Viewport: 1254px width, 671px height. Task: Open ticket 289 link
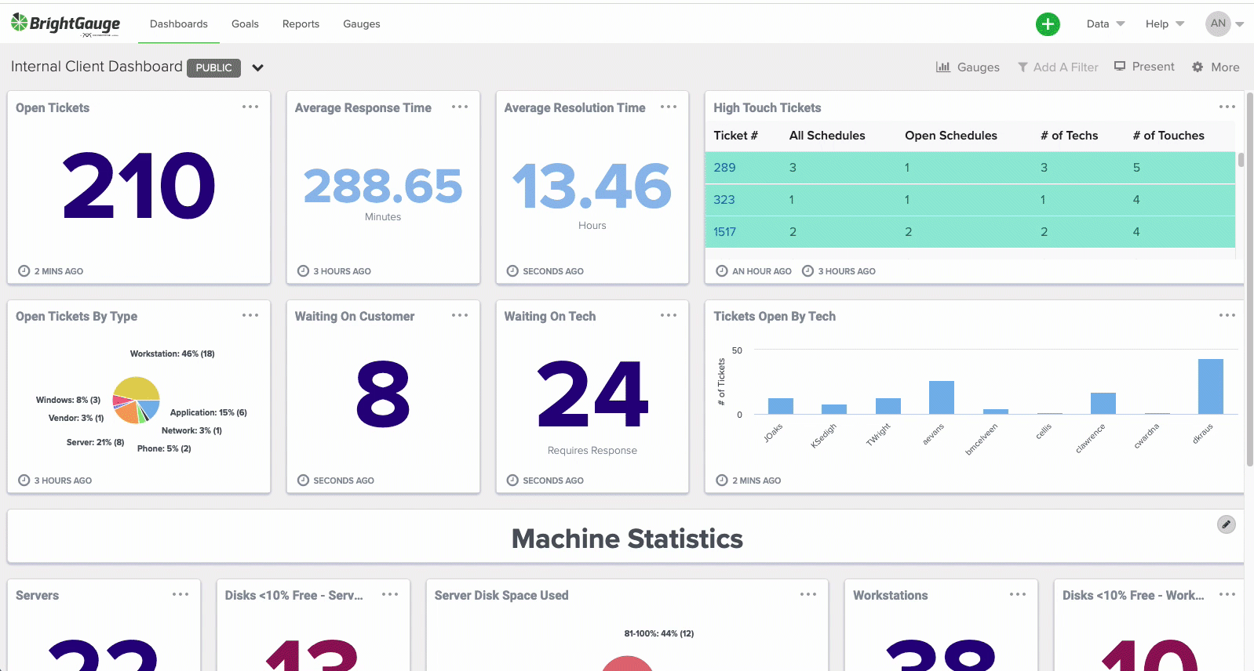coord(724,167)
